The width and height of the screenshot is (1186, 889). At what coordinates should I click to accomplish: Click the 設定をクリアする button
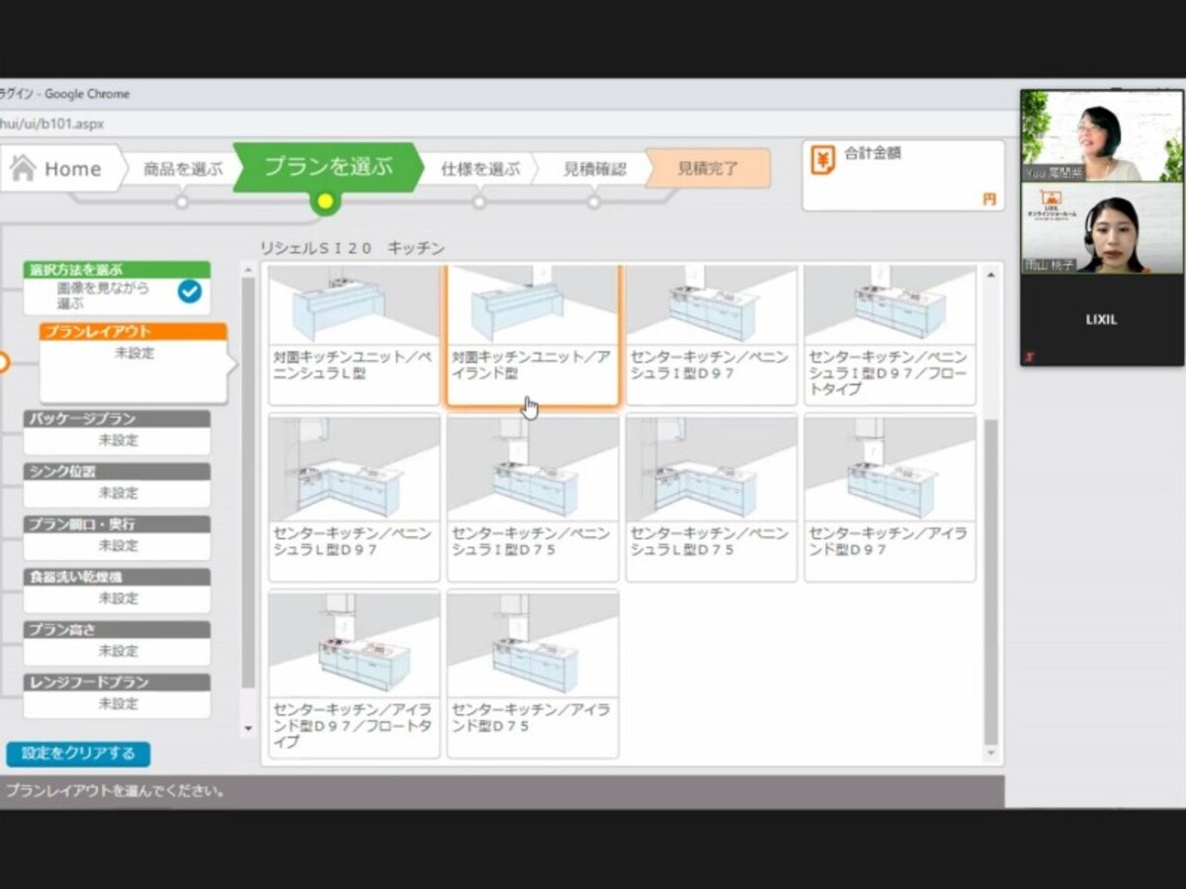78,754
